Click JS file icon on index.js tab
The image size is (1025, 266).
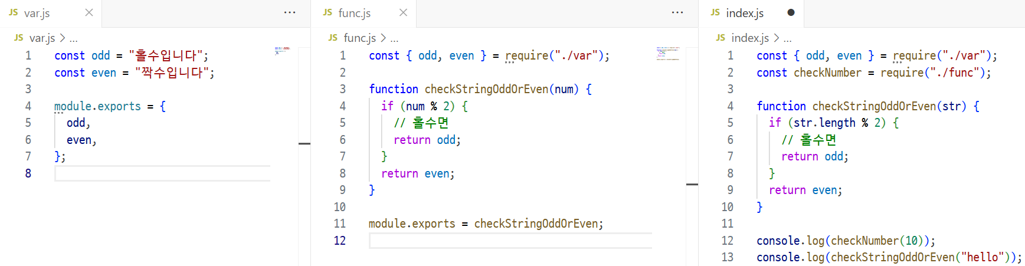pos(715,12)
